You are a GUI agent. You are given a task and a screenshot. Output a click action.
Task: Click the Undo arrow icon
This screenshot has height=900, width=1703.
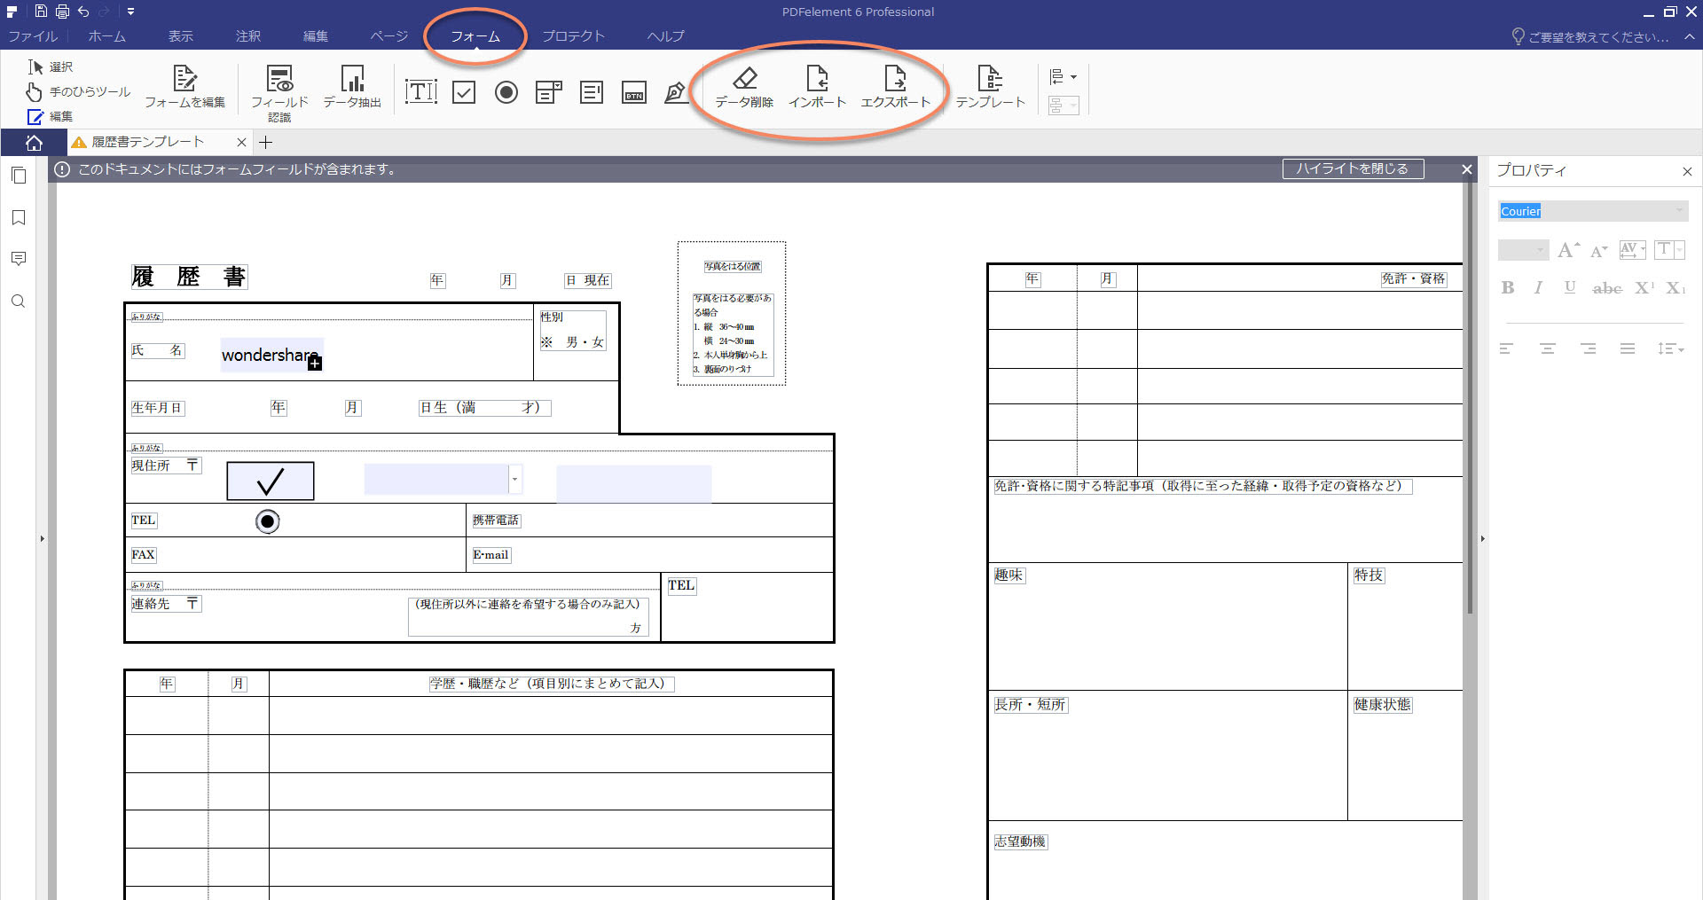coord(83,12)
